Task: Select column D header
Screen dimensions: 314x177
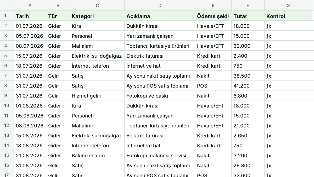Action: coord(160,6)
